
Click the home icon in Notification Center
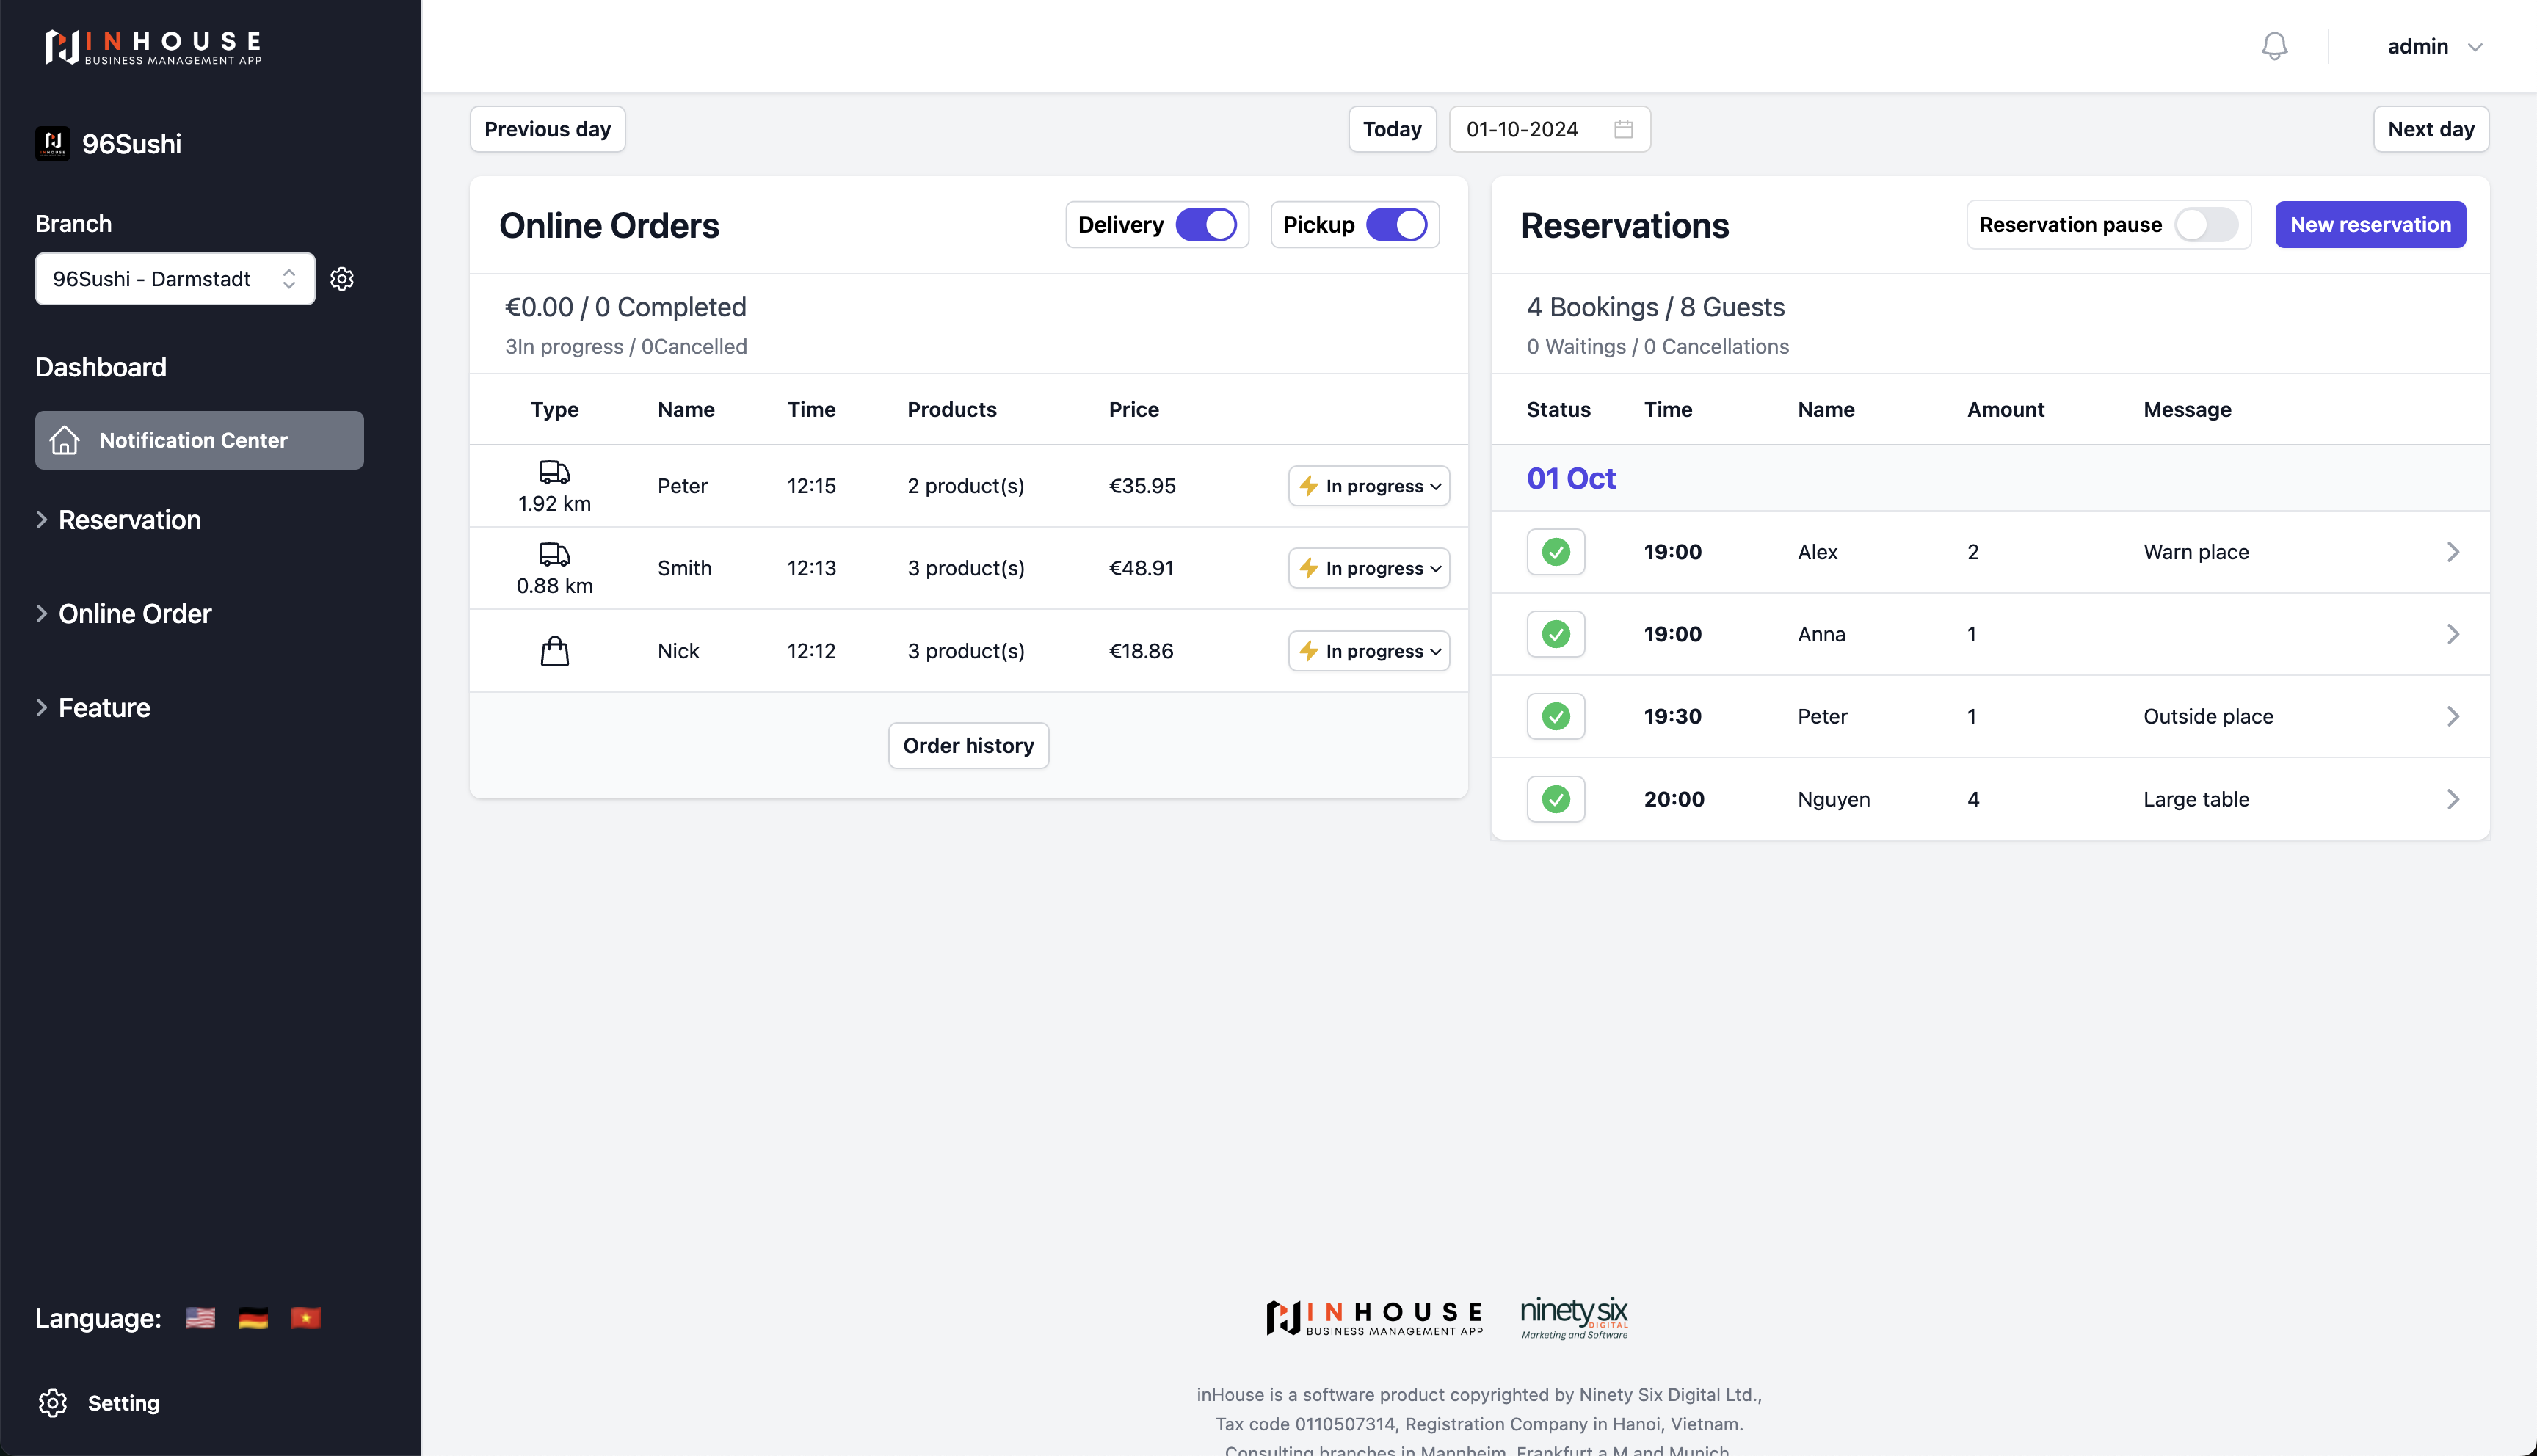(65, 440)
